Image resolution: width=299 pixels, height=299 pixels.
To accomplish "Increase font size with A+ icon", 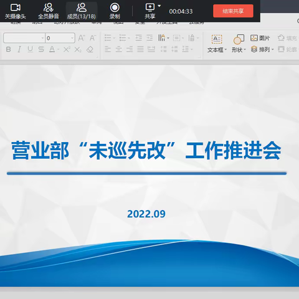I will pos(82,38).
